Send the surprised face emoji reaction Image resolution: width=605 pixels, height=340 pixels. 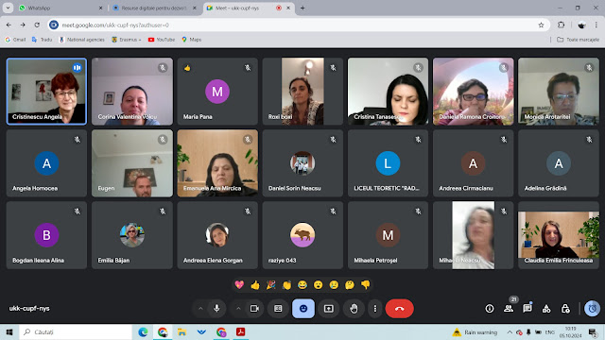point(318,285)
